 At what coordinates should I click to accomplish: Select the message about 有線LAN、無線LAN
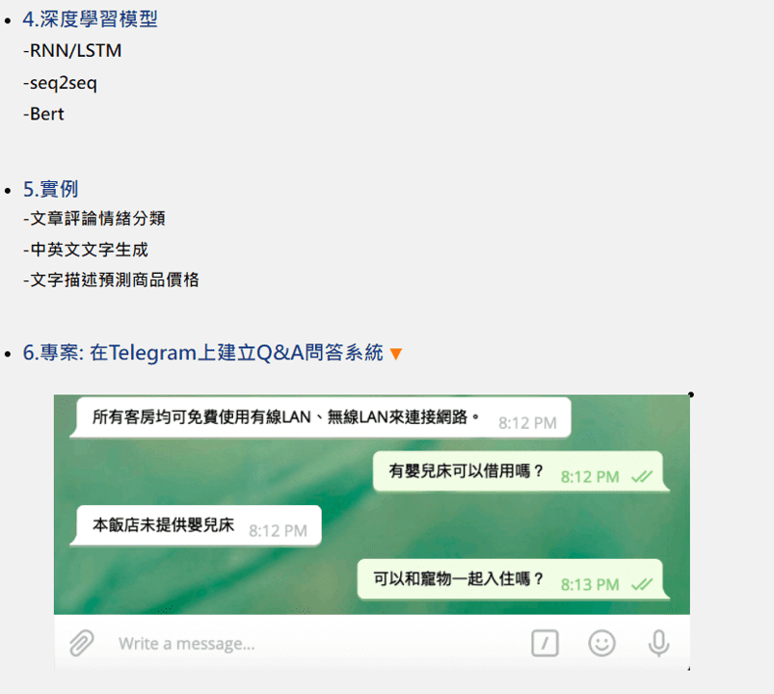(320, 417)
